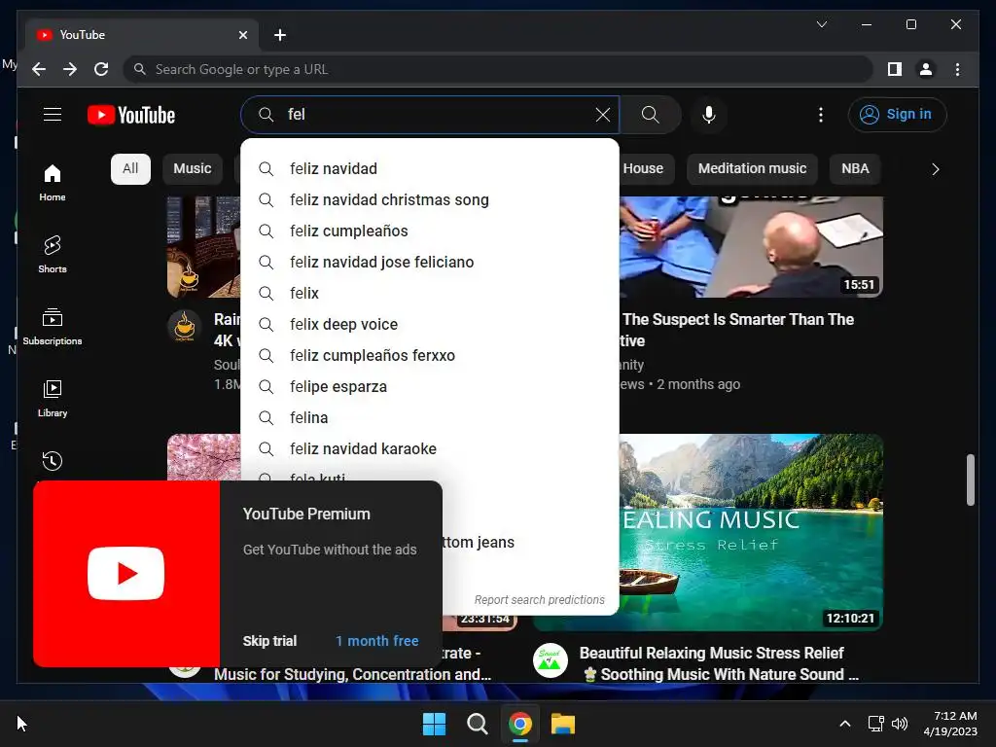This screenshot has height=747, width=996.
Task: Open Sound of nature channel avatar
Action: point(551,660)
